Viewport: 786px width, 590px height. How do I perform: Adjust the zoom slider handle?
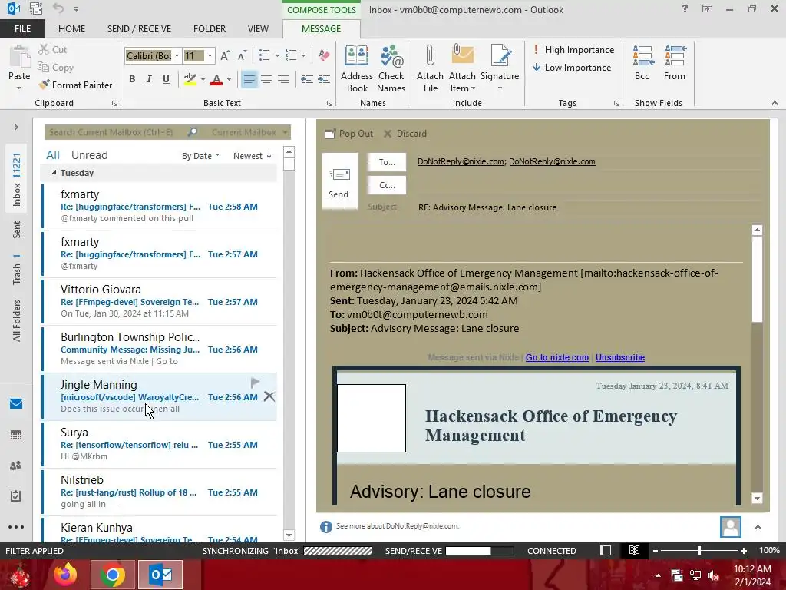point(699,550)
